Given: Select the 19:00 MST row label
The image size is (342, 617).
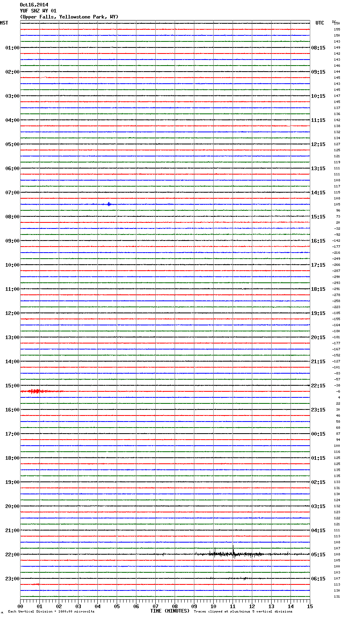Looking at the screenshot, I should (x=12, y=482).
